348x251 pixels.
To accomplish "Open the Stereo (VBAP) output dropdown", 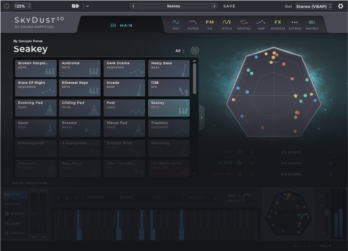I will tap(314, 6).
